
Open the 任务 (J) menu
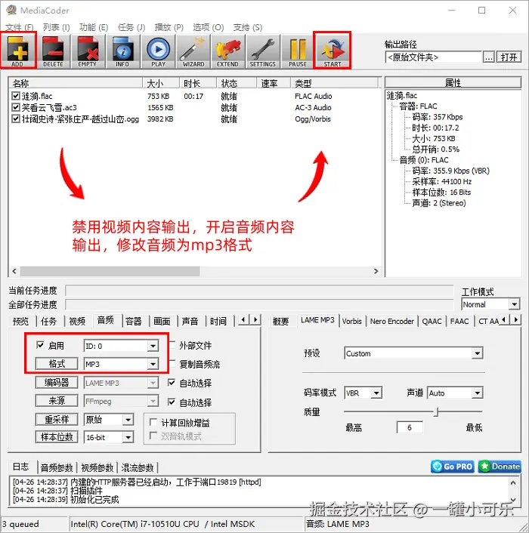pyautogui.click(x=131, y=27)
